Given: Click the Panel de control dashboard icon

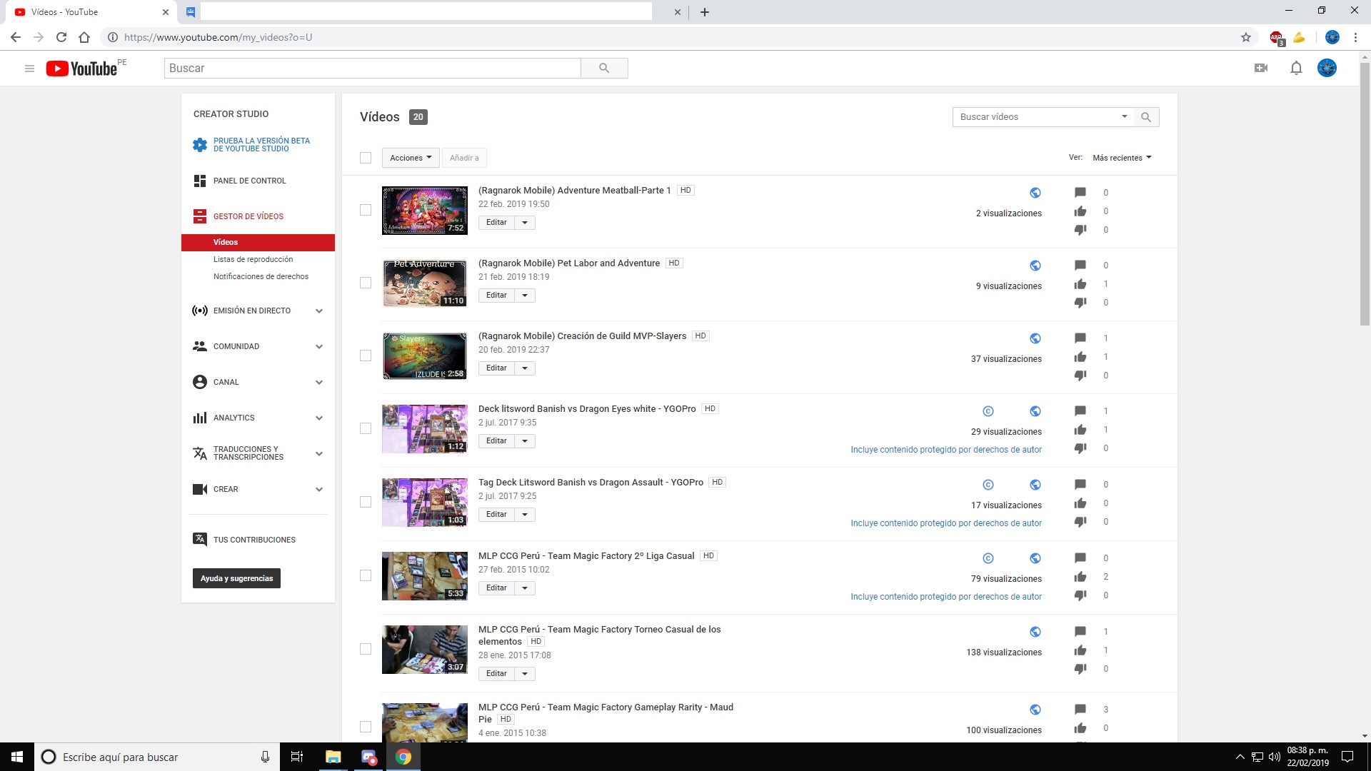Looking at the screenshot, I should (200, 181).
